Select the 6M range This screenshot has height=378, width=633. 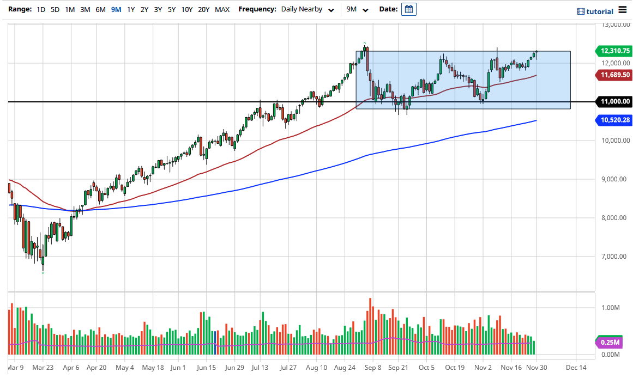pyautogui.click(x=100, y=9)
